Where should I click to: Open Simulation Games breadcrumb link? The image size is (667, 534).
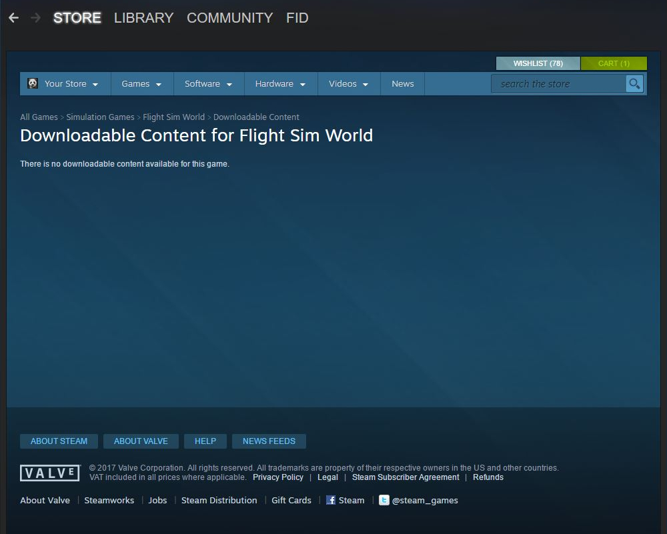[x=100, y=117]
